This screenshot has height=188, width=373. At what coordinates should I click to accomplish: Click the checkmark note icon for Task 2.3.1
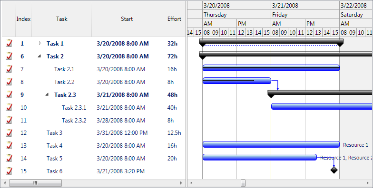(9, 107)
